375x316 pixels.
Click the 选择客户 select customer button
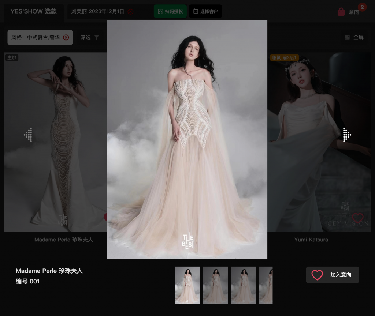[x=205, y=11]
